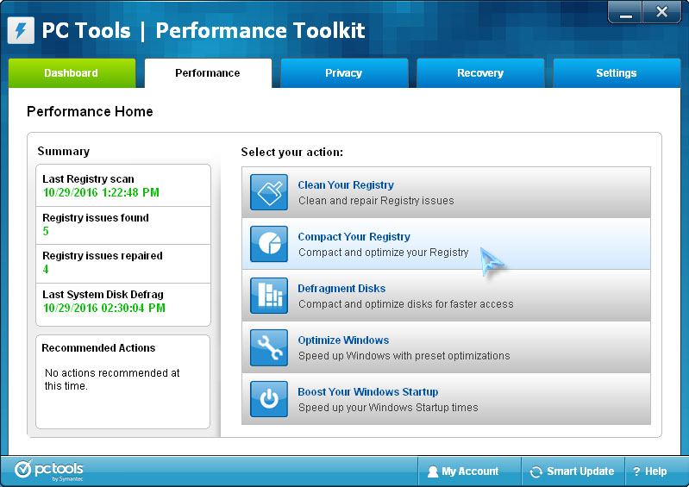Open the Privacy tab

pos(343,73)
